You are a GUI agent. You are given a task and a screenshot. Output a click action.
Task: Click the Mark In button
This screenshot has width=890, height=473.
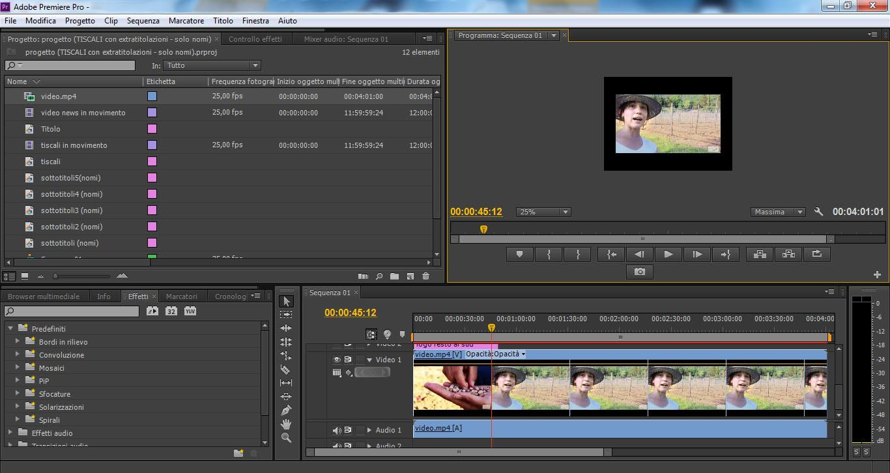pyautogui.click(x=549, y=254)
